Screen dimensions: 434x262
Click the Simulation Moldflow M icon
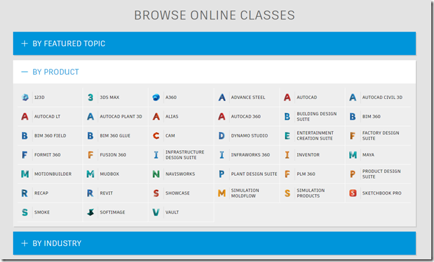pos(222,193)
